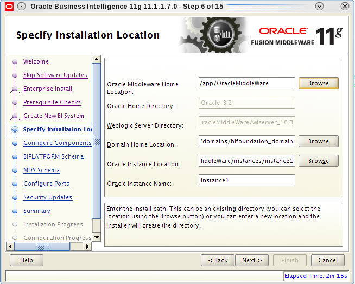This screenshot has width=355, height=284.
Task: Click the Oracle Middleware Home Location field
Action: (x=247, y=83)
